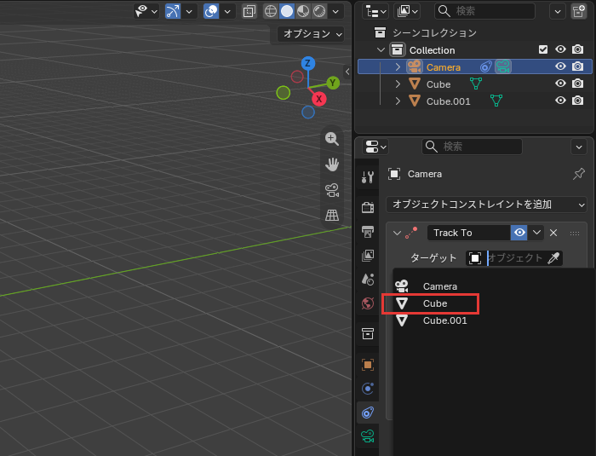The width and height of the screenshot is (596, 456).
Task: Open the オプション dropdown in the viewport
Action: tap(311, 34)
